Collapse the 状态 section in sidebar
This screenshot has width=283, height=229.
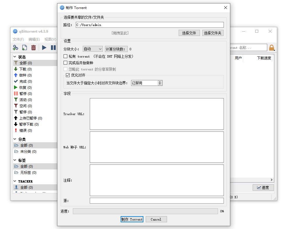[15, 57]
